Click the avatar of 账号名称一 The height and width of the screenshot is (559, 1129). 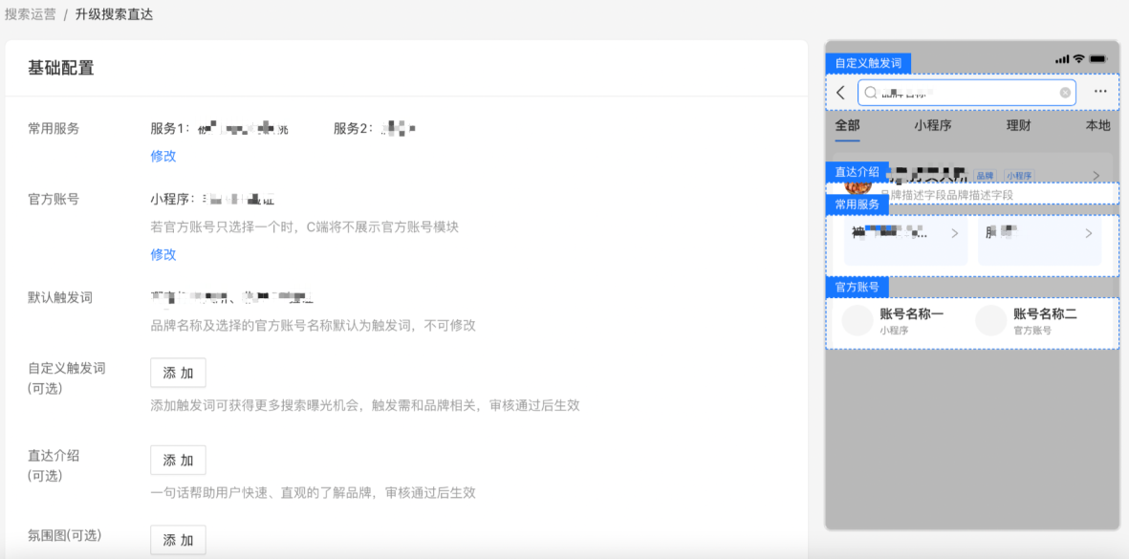(858, 321)
